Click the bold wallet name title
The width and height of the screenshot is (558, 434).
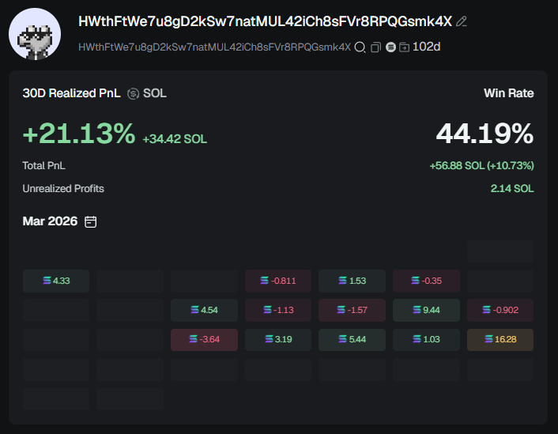tap(265, 21)
